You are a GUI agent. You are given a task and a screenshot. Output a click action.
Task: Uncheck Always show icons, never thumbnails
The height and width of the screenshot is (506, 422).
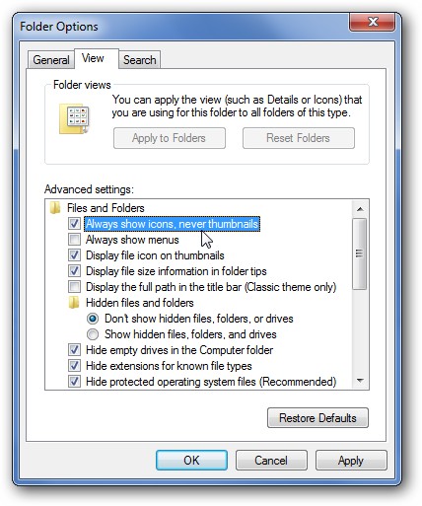coord(74,224)
